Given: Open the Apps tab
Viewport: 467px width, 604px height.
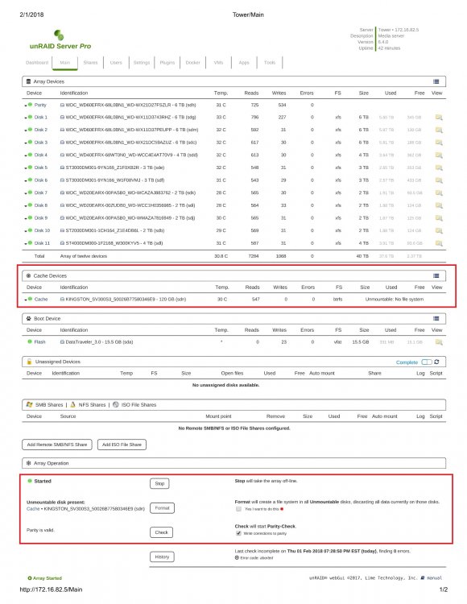Looking at the screenshot, I should click(x=244, y=62).
